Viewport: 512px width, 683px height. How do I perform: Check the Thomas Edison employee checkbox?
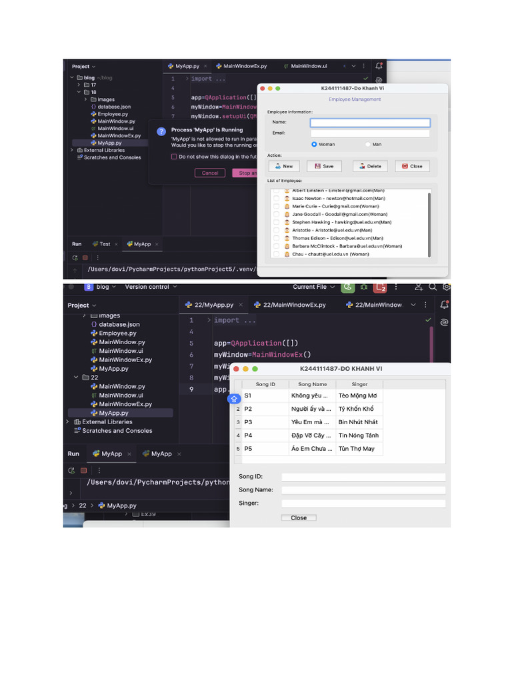[x=276, y=238]
